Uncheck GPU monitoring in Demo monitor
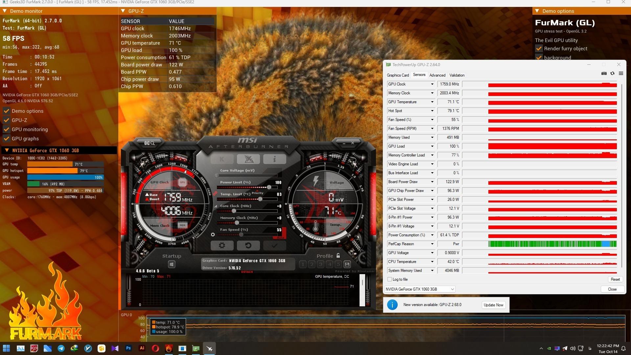This screenshot has height=355, width=631. (7, 130)
